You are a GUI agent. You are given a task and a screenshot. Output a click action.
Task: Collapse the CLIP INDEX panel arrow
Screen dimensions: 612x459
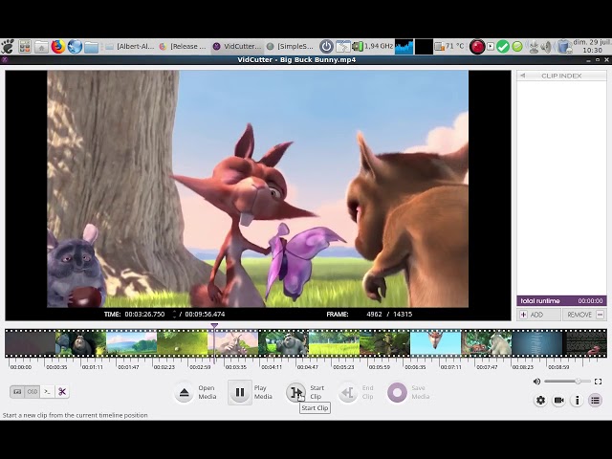pyautogui.click(x=523, y=76)
